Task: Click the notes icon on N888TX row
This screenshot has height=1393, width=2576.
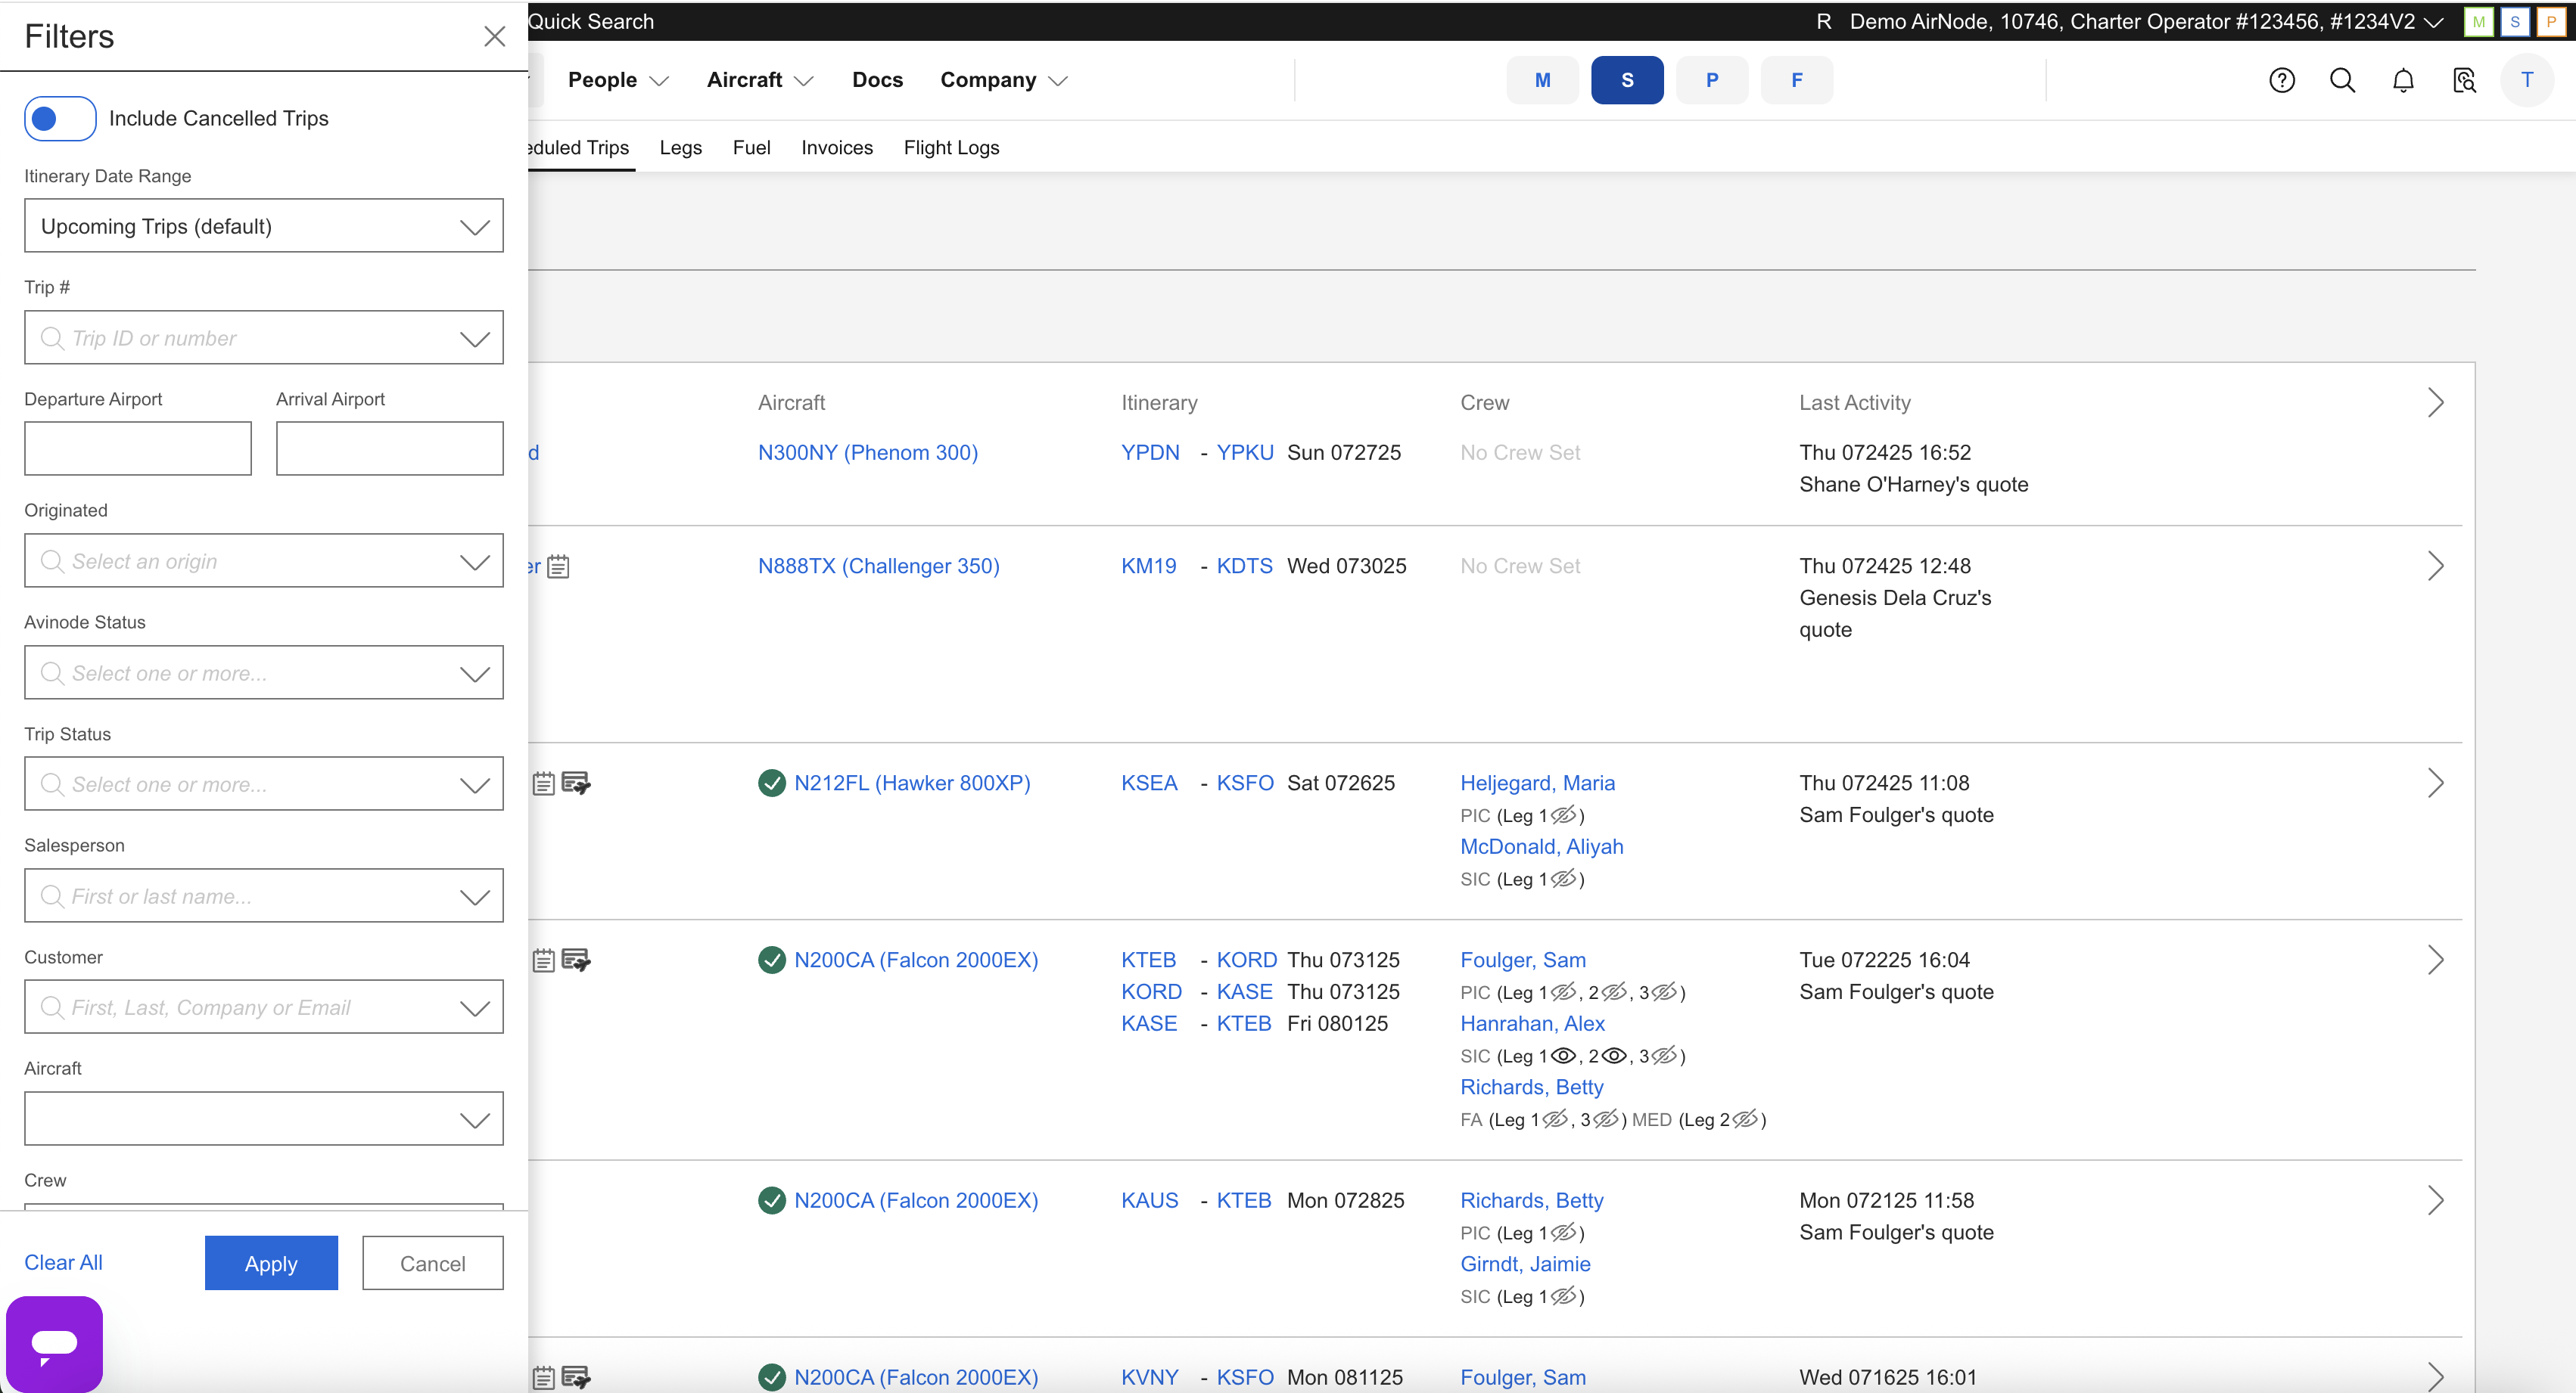Action: coord(558,566)
